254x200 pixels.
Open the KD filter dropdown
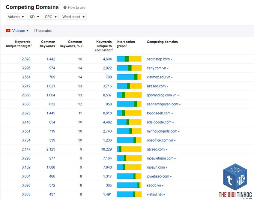[34, 17]
